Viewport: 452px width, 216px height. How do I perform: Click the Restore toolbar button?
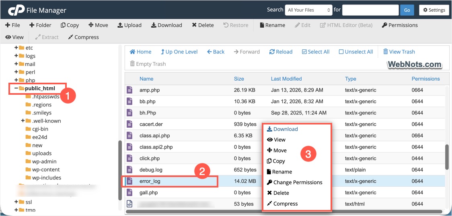pos(236,25)
